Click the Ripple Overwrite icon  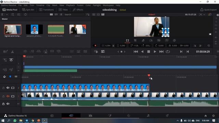39,52
